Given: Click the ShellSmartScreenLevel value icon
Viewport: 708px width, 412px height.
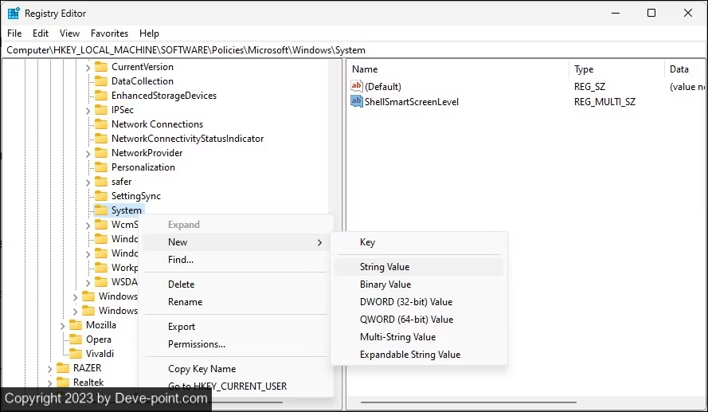Looking at the screenshot, I should pos(357,101).
